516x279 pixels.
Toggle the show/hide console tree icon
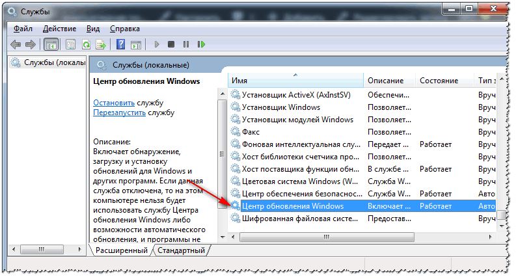(x=51, y=44)
